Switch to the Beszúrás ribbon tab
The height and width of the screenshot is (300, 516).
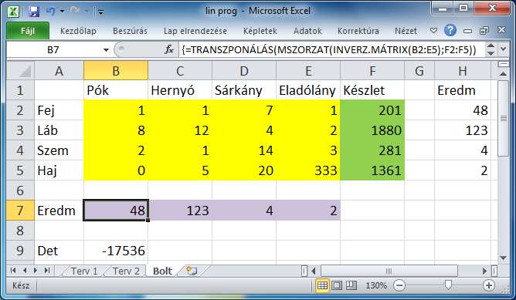click(130, 31)
